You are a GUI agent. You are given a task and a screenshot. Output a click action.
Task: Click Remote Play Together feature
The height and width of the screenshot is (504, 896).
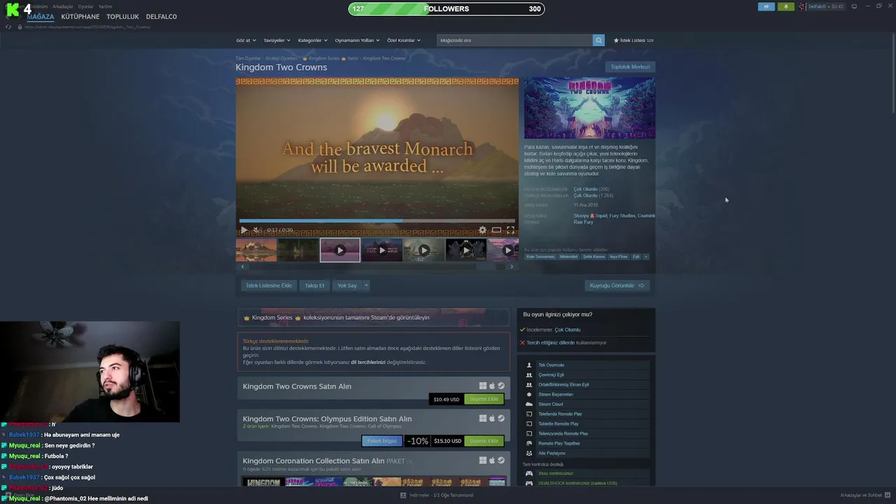pyautogui.click(x=587, y=443)
